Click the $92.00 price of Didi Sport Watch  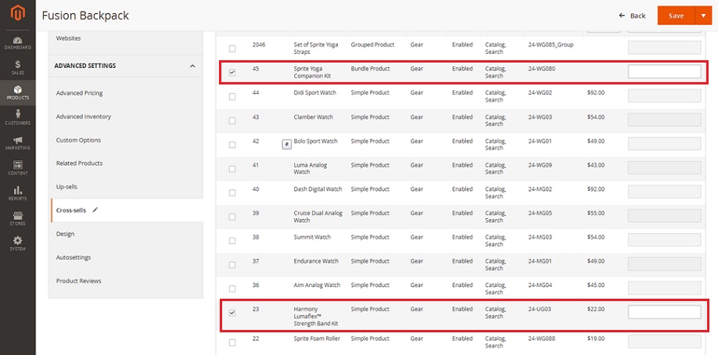596,92
